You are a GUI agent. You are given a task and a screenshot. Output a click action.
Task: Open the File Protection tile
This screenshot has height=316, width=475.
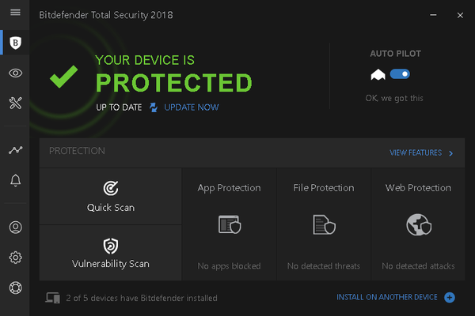click(x=324, y=224)
